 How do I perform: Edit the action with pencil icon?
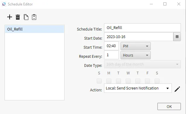177,89
